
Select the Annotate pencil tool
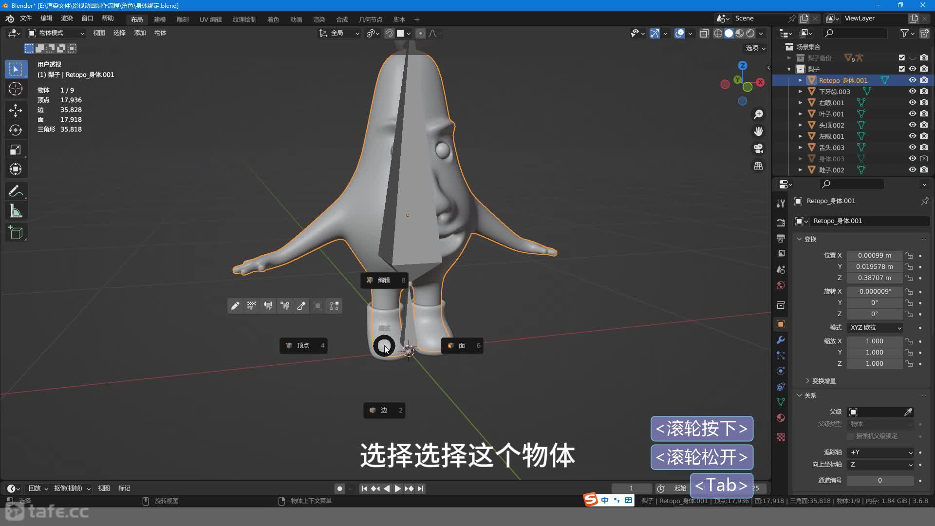click(16, 191)
